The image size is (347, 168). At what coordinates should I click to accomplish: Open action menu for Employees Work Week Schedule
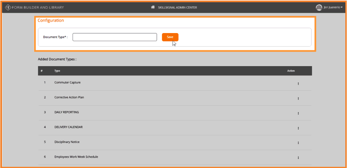click(298, 158)
